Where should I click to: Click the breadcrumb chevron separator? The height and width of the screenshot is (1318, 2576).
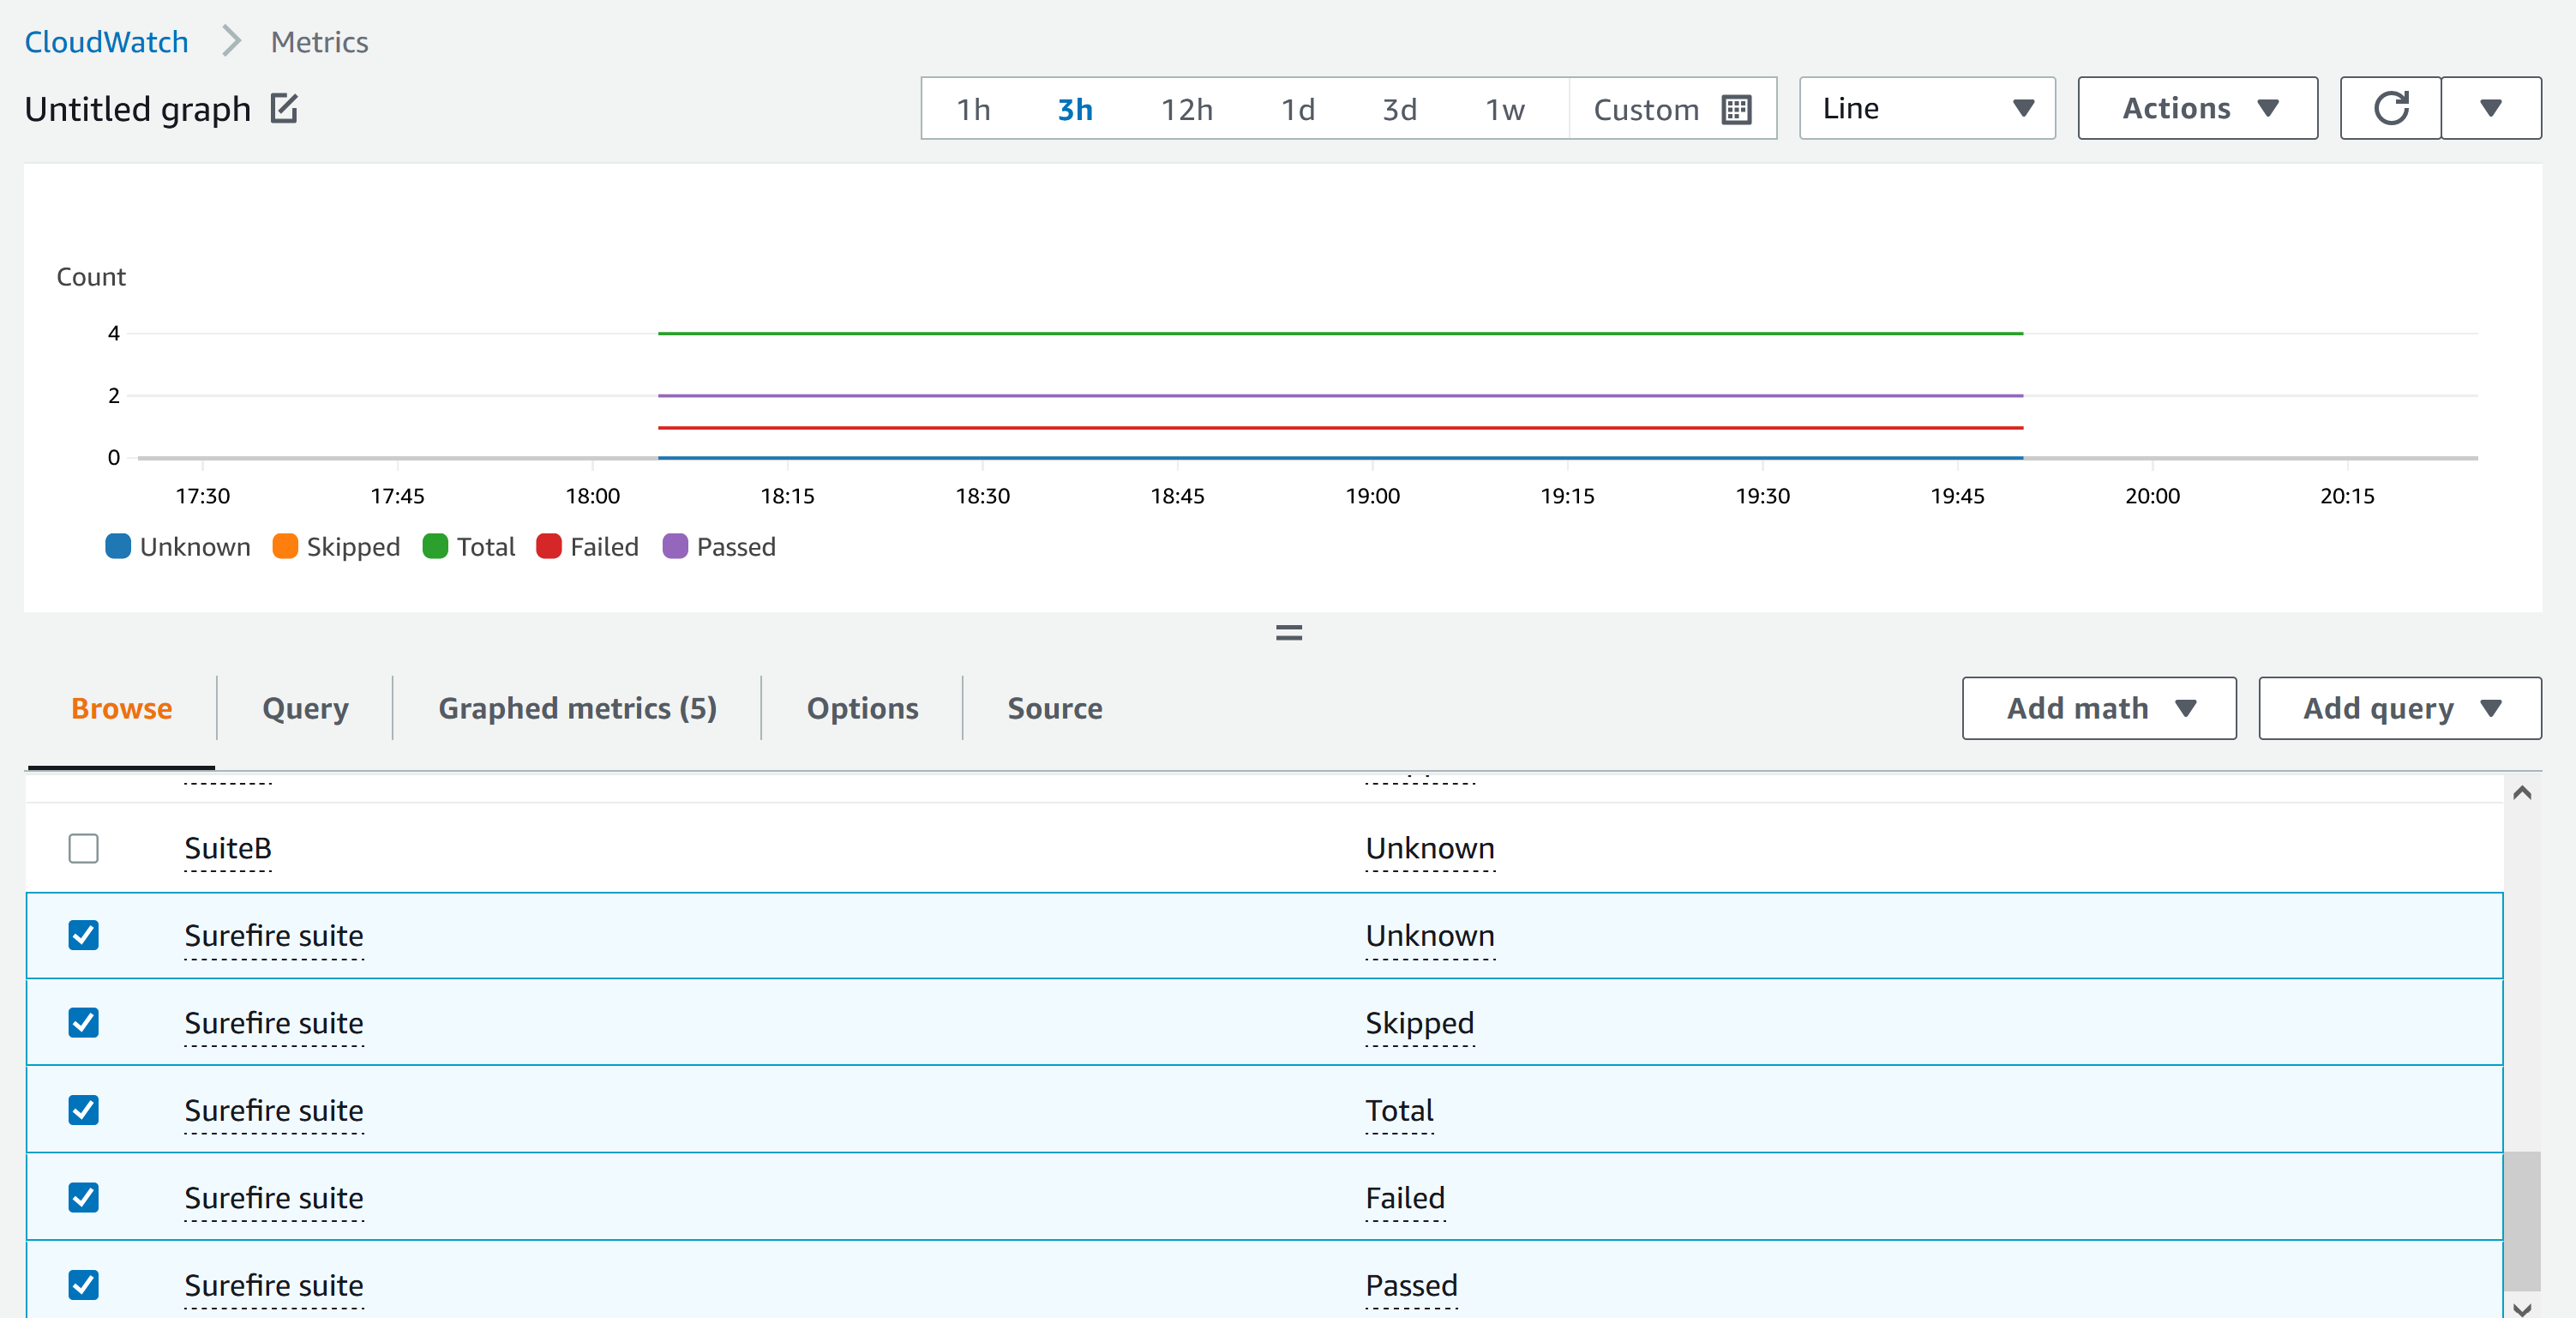tap(231, 42)
